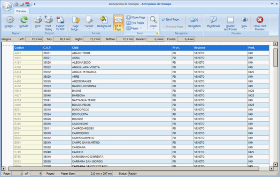Click the Status Ready text
This screenshot has width=280, height=177.
point(132,173)
